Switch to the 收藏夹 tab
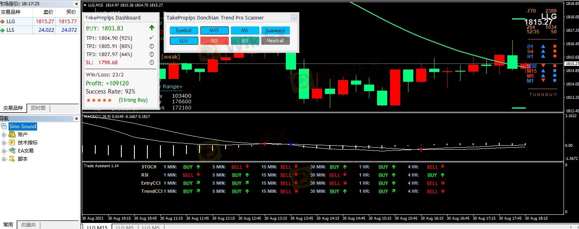Viewport: 579px width, 229px height. (x=29, y=225)
